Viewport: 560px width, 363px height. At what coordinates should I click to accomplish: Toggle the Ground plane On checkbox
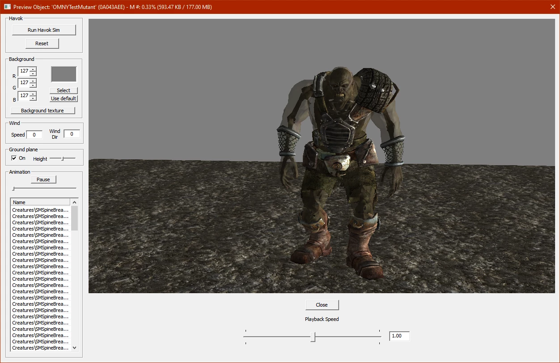(14, 158)
